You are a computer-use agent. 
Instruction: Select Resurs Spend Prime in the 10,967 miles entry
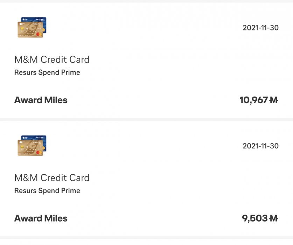pos(47,73)
